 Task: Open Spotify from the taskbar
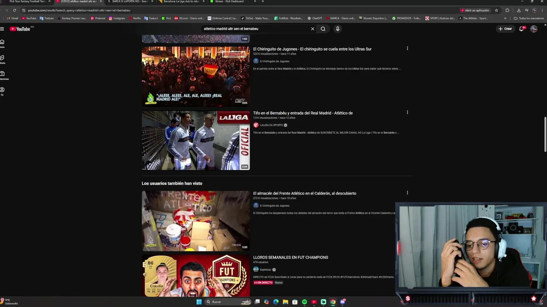304,302
